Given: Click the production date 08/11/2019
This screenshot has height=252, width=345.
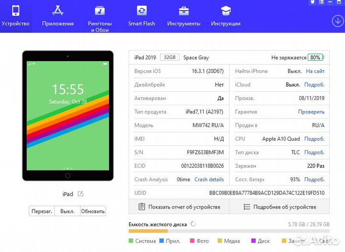Looking at the screenshot, I should [x=311, y=98].
